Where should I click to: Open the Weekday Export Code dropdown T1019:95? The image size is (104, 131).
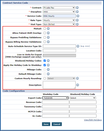pos(55,98)
